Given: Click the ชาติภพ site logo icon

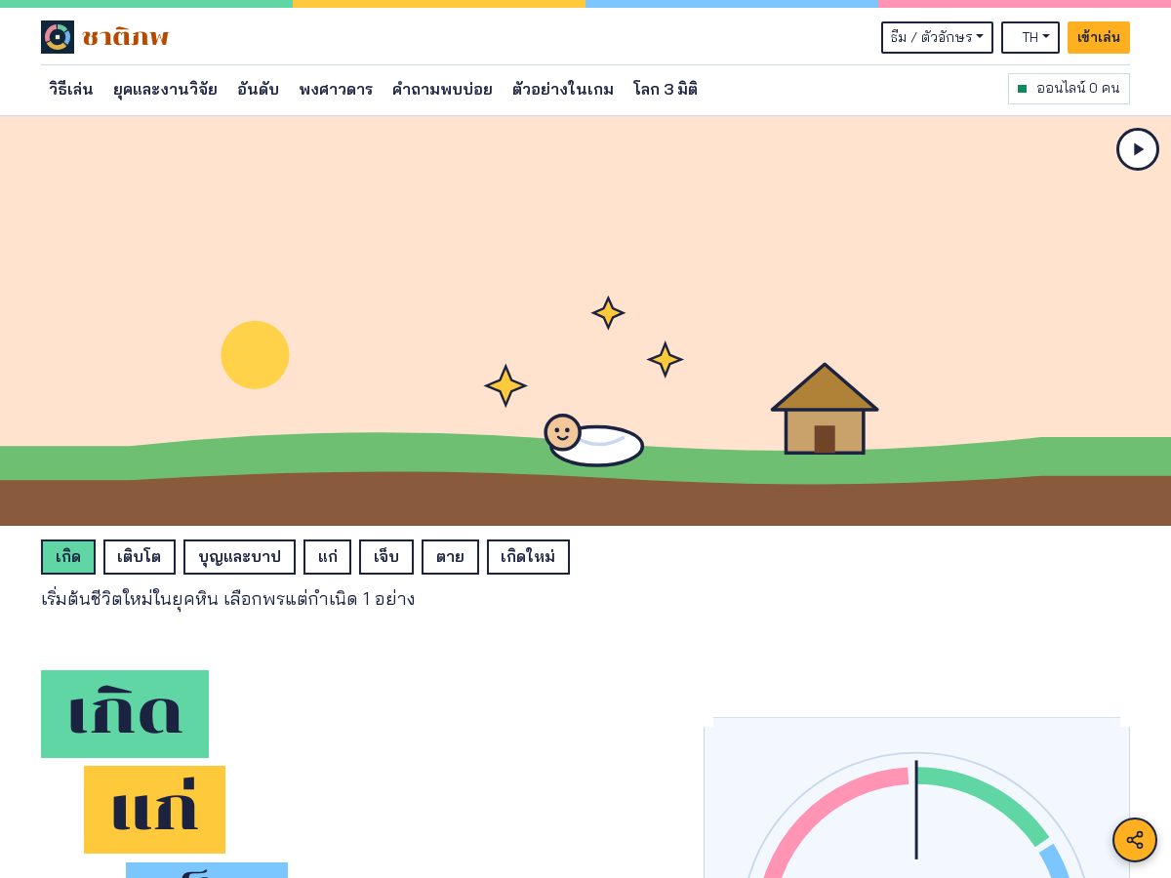Looking at the screenshot, I should point(58,37).
